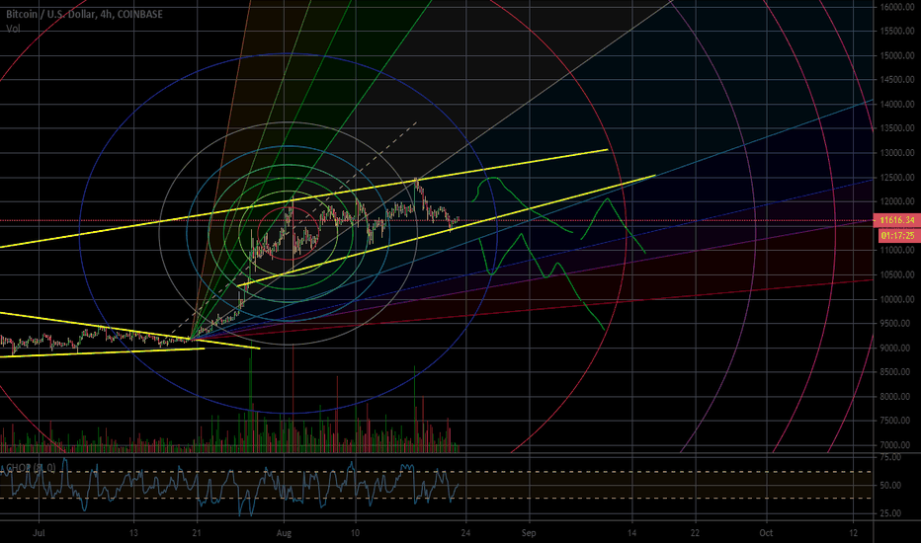
Task: Click the 13000.00 price axis label
Action: pyautogui.click(x=897, y=153)
